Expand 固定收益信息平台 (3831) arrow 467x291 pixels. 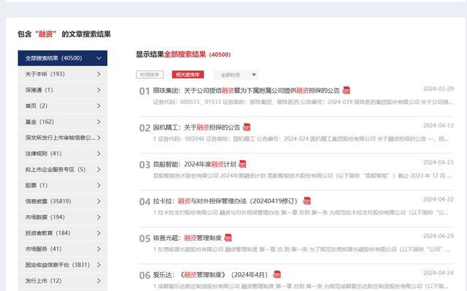point(99,265)
